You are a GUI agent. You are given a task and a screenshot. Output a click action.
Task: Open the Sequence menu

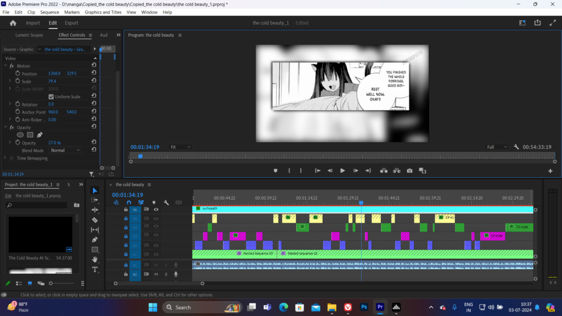49,12
